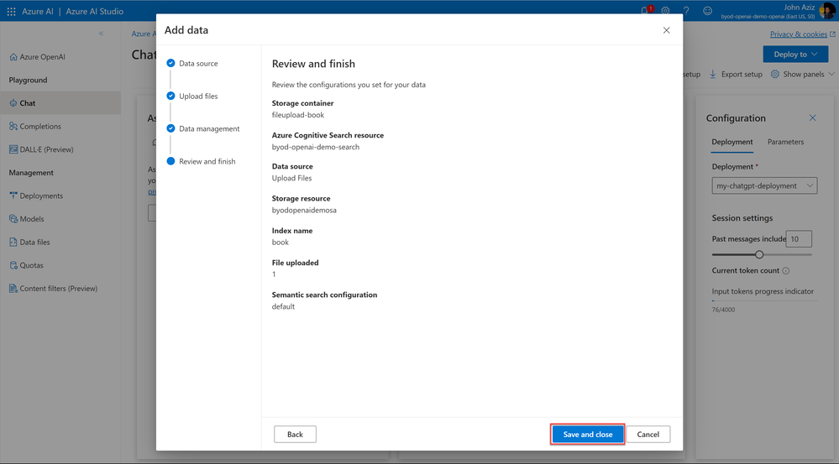The width and height of the screenshot is (839, 464).
Task: Click the Models icon in sidebar
Action: 13,219
